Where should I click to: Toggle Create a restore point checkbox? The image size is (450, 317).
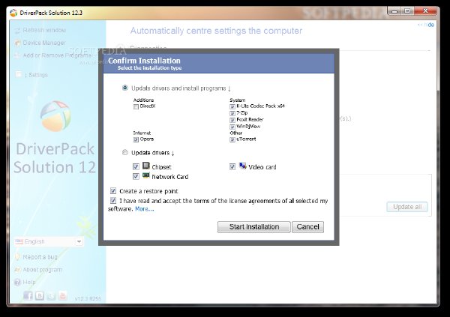113,191
